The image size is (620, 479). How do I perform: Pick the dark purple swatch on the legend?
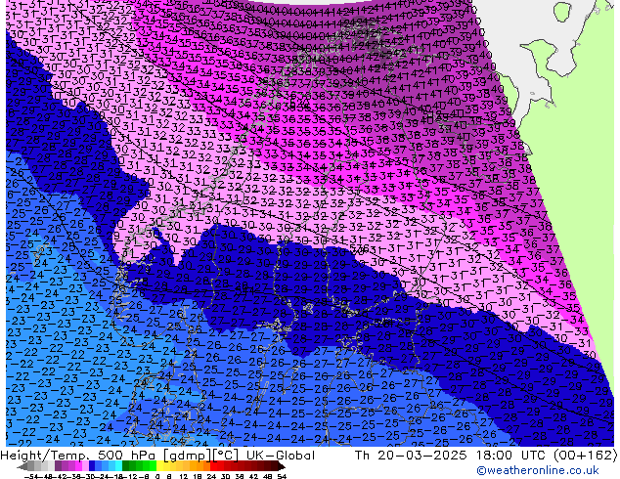[58, 467]
